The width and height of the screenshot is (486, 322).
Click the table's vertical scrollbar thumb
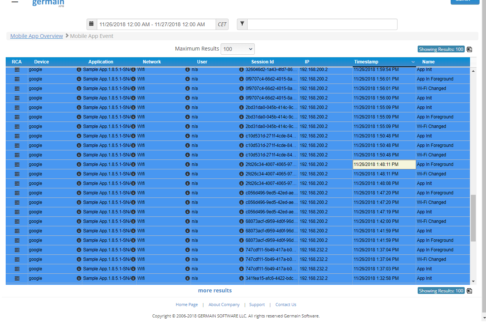tap(473, 218)
